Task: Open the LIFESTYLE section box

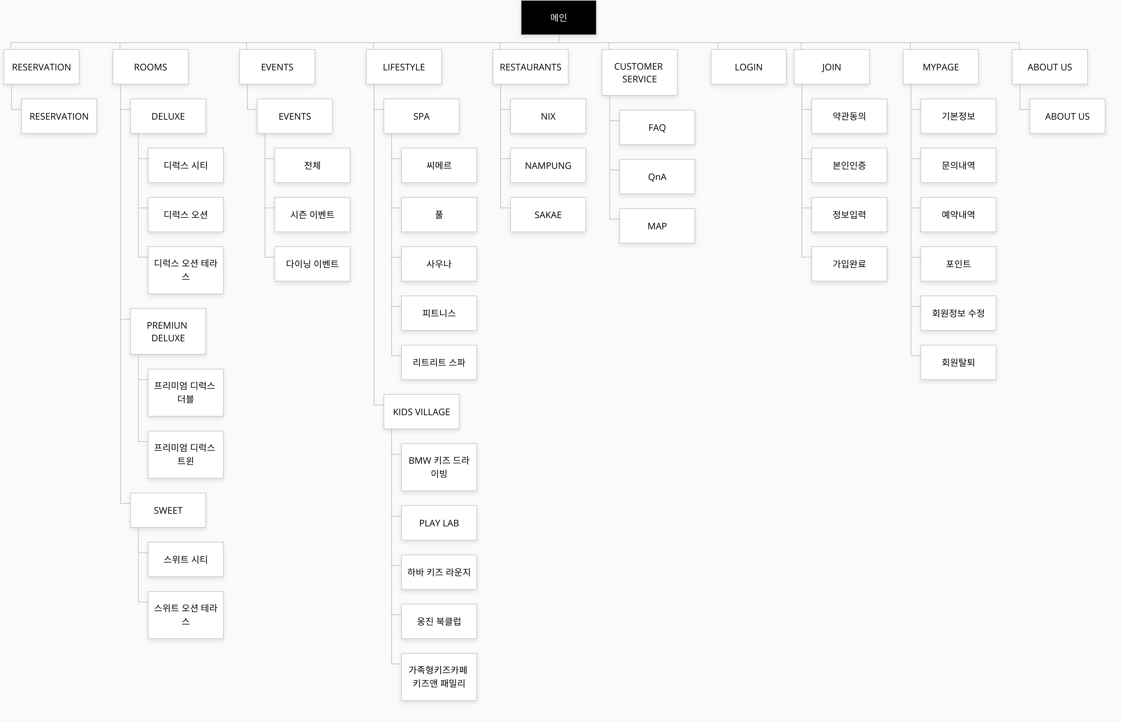Action: tap(403, 66)
